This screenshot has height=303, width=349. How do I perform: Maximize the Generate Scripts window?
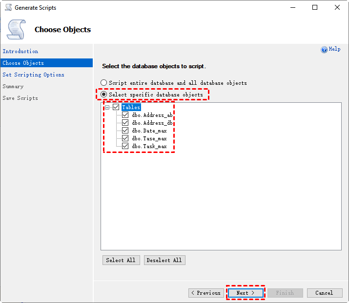click(315, 8)
